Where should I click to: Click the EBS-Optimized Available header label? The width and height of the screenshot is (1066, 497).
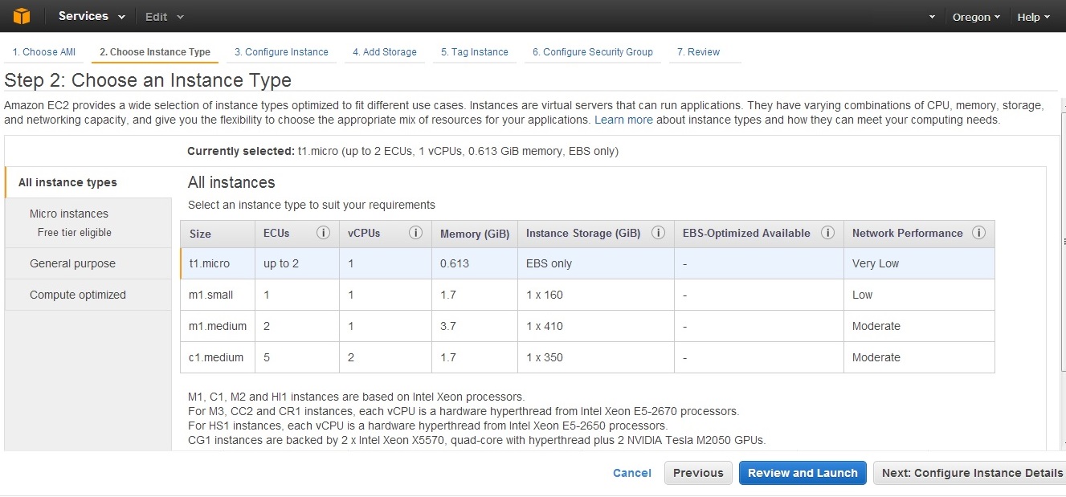click(746, 234)
